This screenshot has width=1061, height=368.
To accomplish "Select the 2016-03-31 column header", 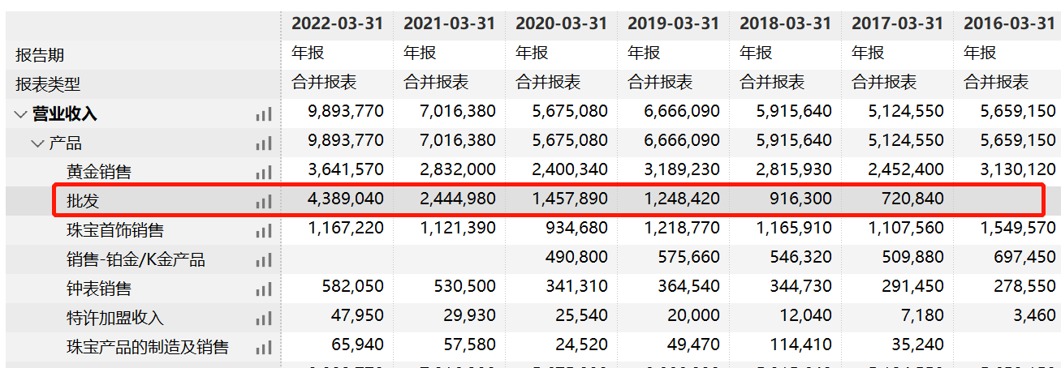I will [x=1009, y=23].
